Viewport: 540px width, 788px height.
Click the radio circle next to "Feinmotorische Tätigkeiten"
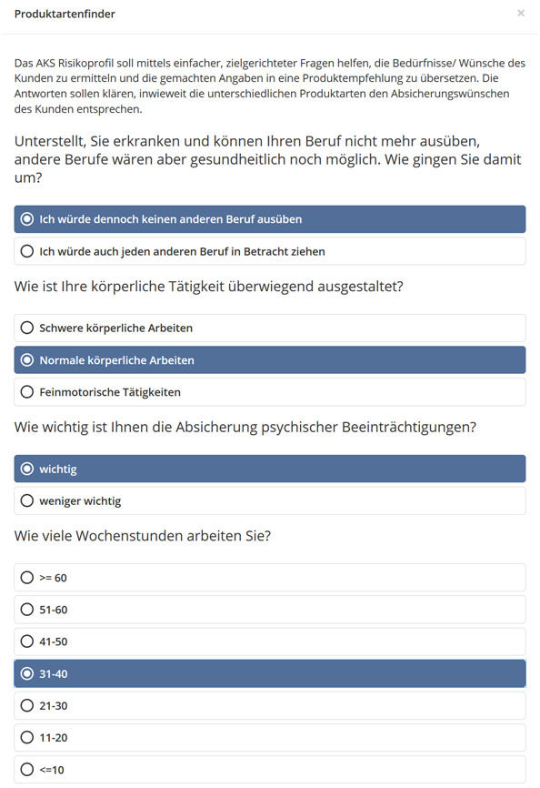pyautogui.click(x=27, y=391)
